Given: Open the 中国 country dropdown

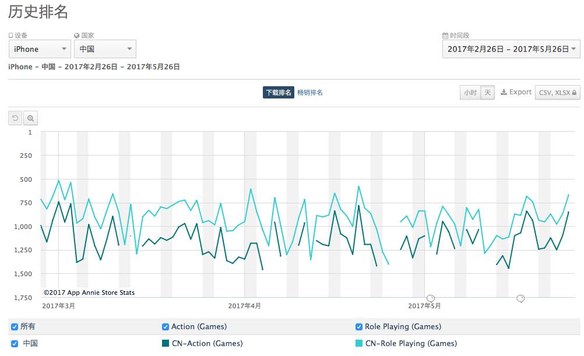Looking at the screenshot, I should (x=105, y=49).
